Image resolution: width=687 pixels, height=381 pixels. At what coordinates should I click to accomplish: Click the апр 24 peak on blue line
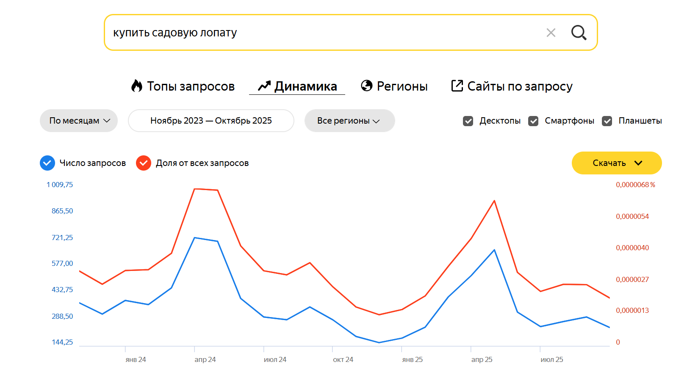click(x=194, y=237)
